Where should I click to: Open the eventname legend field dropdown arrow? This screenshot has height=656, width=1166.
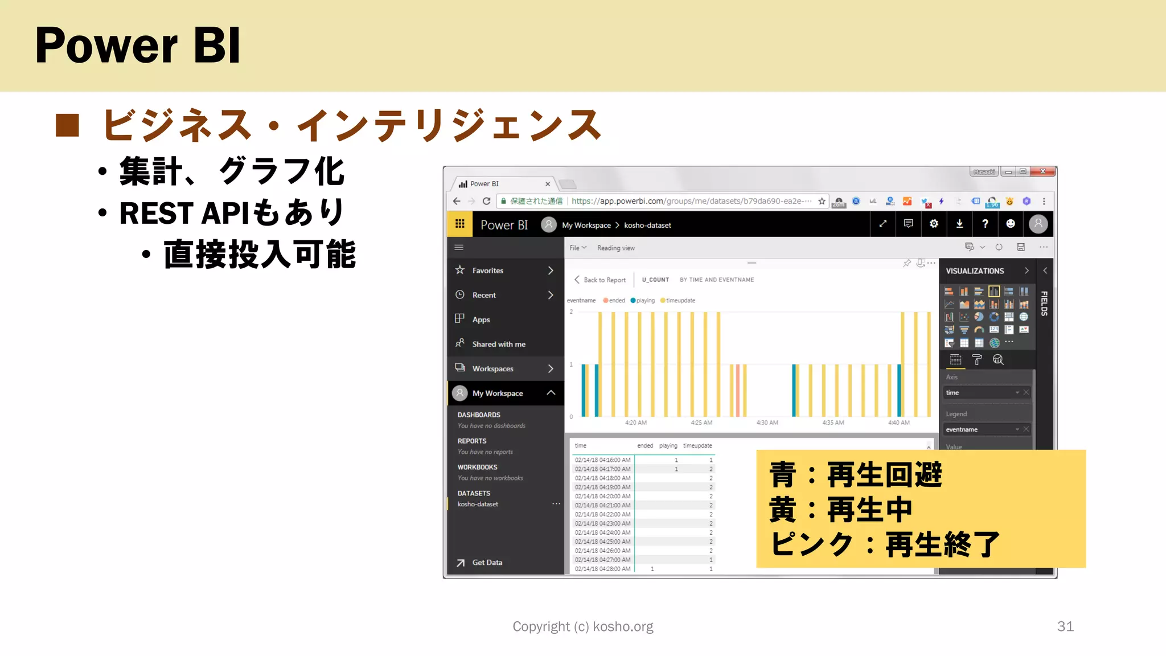tap(1017, 429)
